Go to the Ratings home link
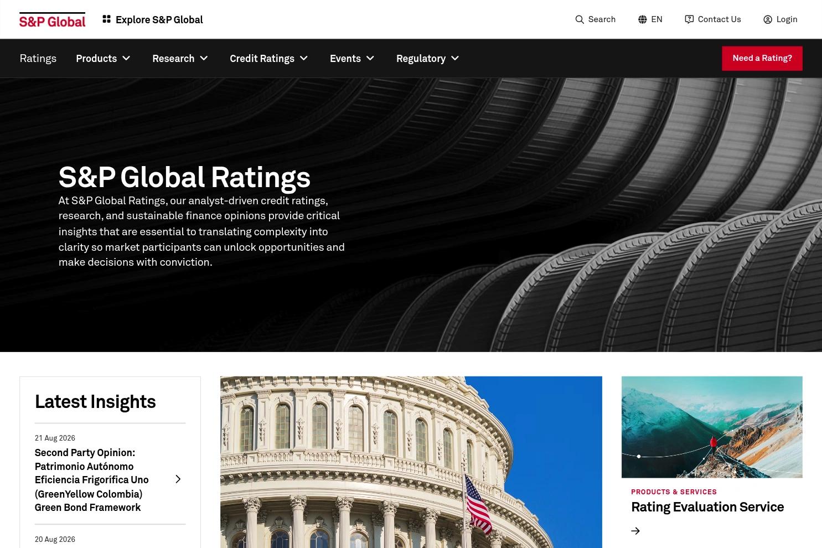Image resolution: width=822 pixels, height=548 pixels. pos(38,58)
